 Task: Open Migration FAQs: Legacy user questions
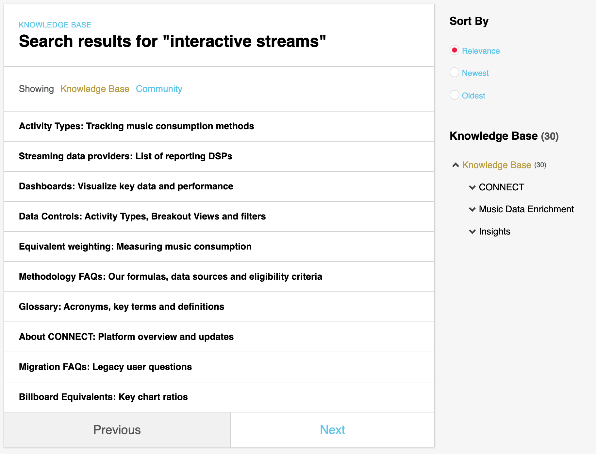pos(105,367)
